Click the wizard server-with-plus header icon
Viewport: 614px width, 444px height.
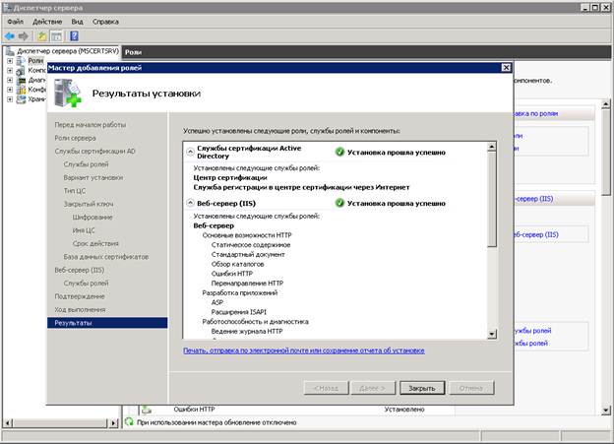(x=67, y=93)
